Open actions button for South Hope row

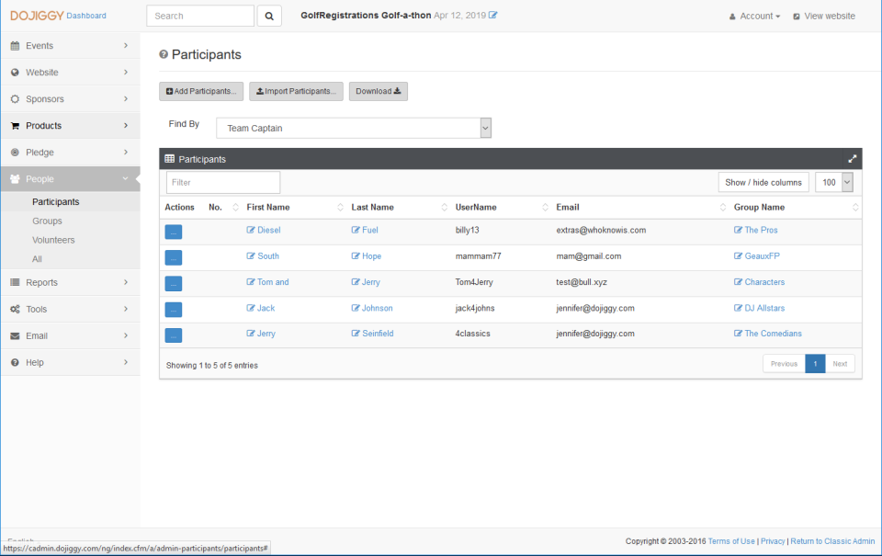(x=174, y=257)
